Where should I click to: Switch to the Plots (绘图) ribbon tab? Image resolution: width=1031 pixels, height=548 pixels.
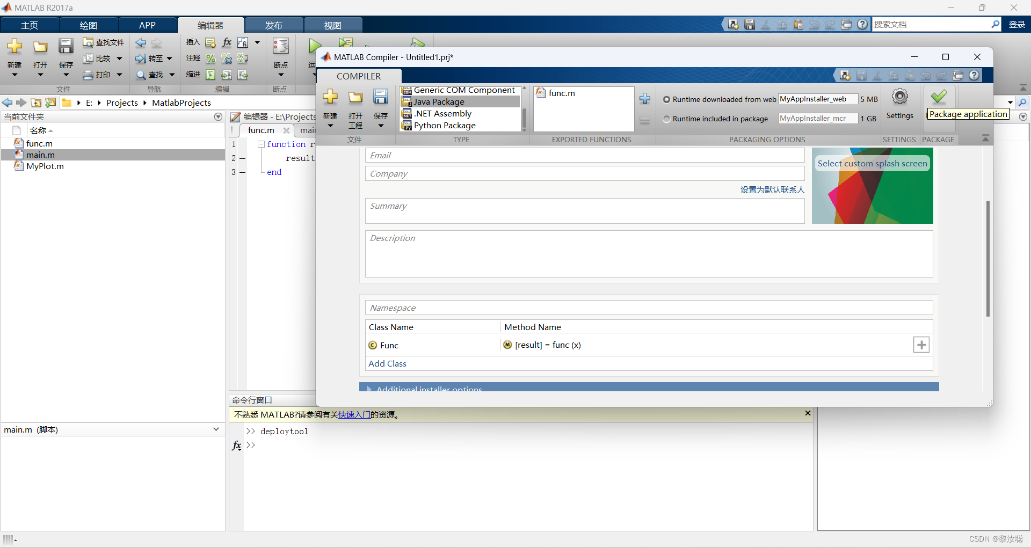coord(89,25)
